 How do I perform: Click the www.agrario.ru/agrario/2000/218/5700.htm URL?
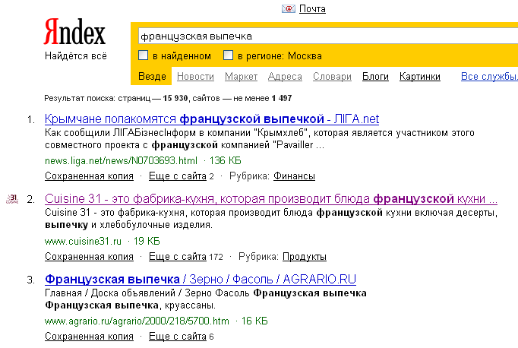click(137, 321)
